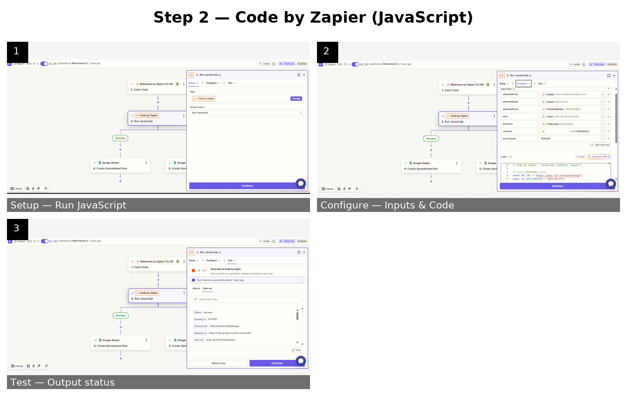In screenshot 3, open the Test tab
Screen dimensions: 627x403
pos(232,260)
